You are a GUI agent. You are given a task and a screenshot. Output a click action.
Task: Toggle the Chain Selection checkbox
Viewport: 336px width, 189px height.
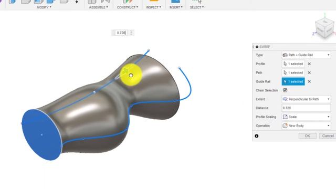(x=285, y=90)
